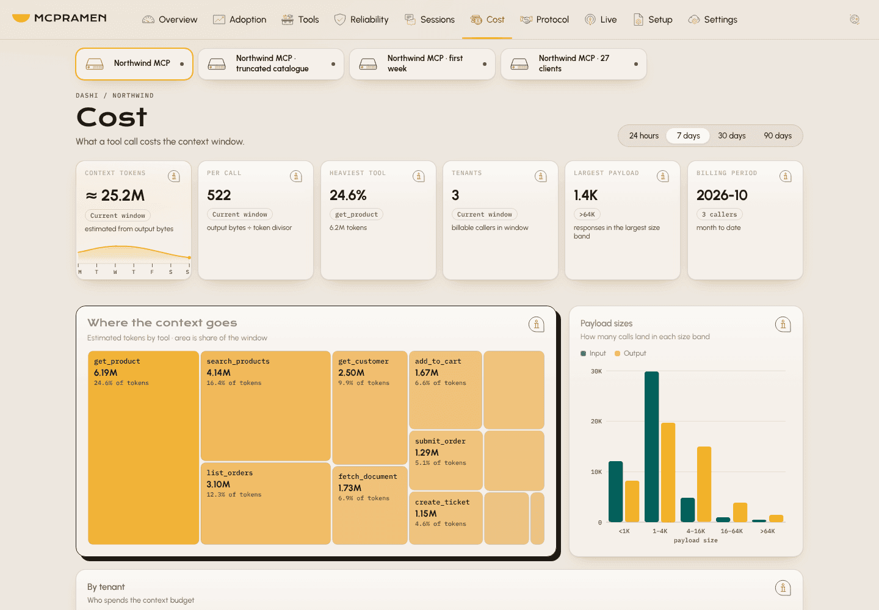This screenshot has height=610, width=879.
Task: Open the Protocol tab
Action: point(544,20)
